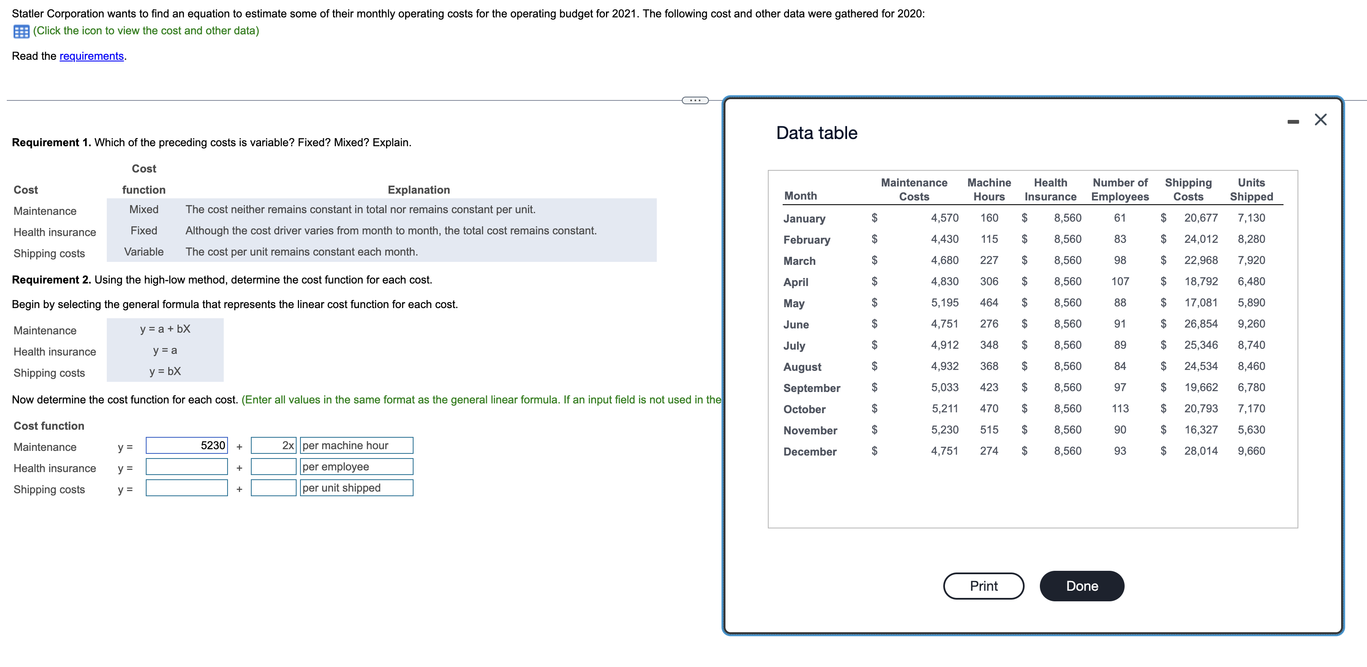This screenshot has width=1367, height=667.
Task: Open the ellipsis options button above the divider
Action: click(696, 101)
